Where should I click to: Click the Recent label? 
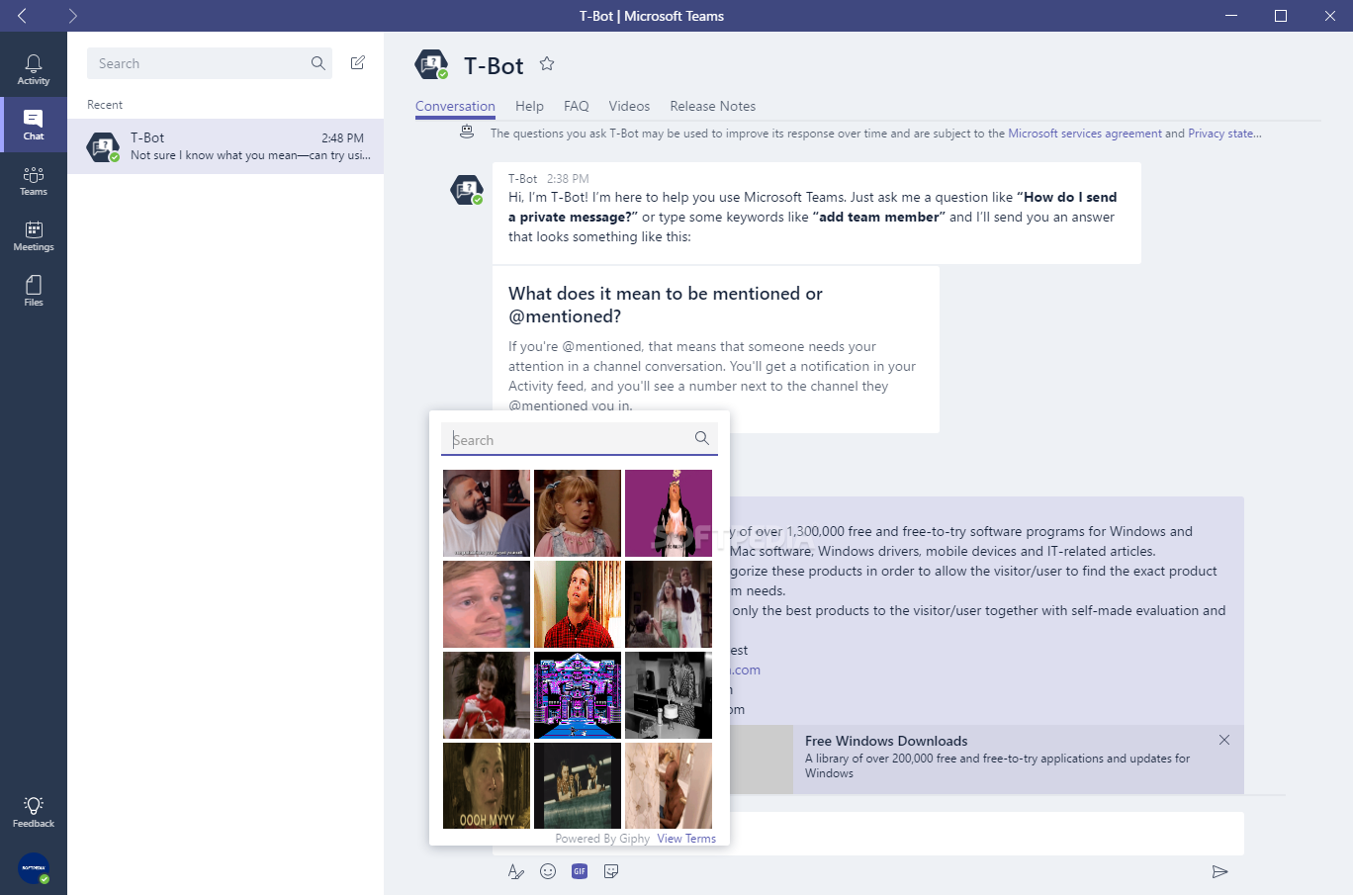(105, 105)
